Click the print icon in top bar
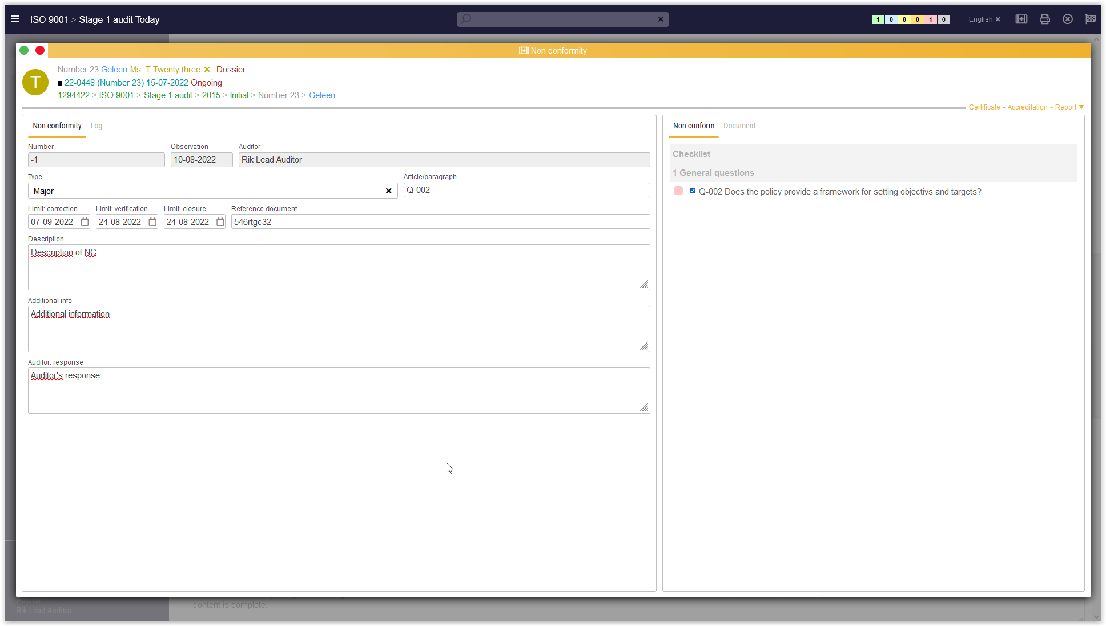The width and height of the screenshot is (1106, 626). point(1044,19)
